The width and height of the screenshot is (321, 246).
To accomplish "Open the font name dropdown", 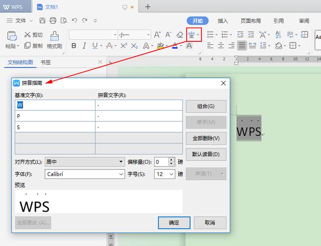I will coord(115,35).
